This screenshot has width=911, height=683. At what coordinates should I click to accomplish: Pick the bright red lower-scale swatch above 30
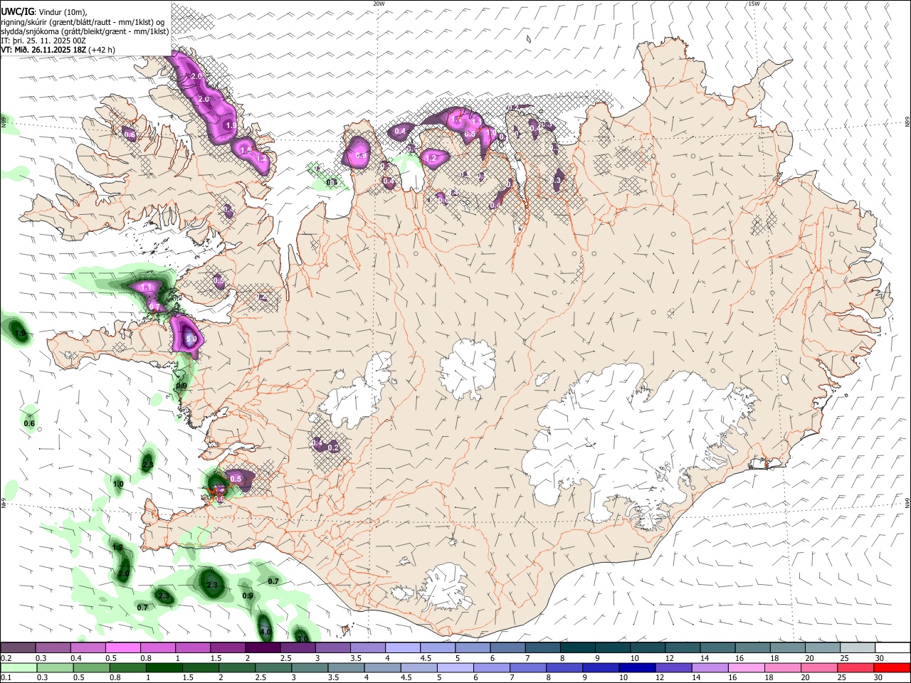coord(892,667)
